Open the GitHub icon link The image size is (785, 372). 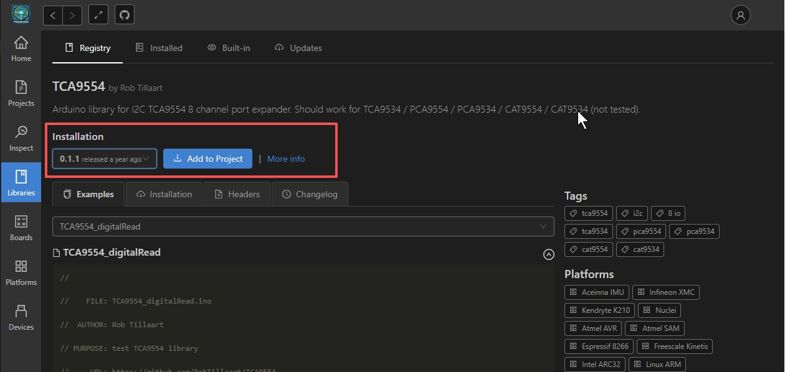pyautogui.click(x=125, y=15)
